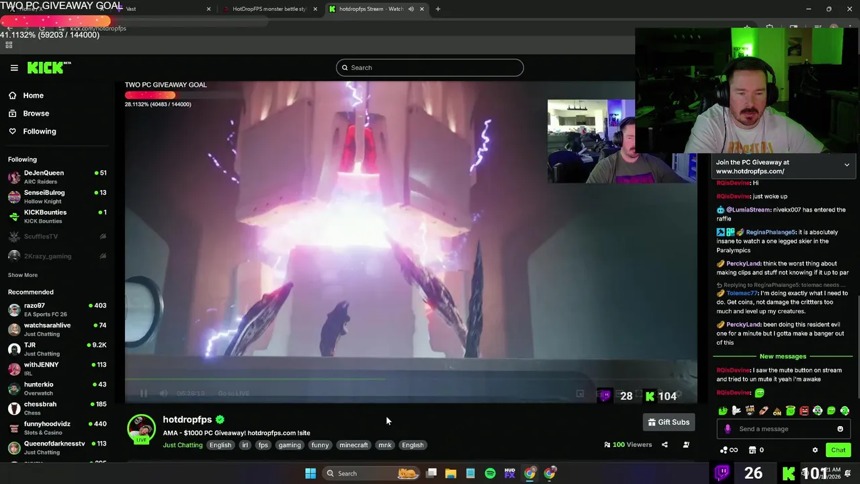Select the funny tag

(x=320, y=445)
